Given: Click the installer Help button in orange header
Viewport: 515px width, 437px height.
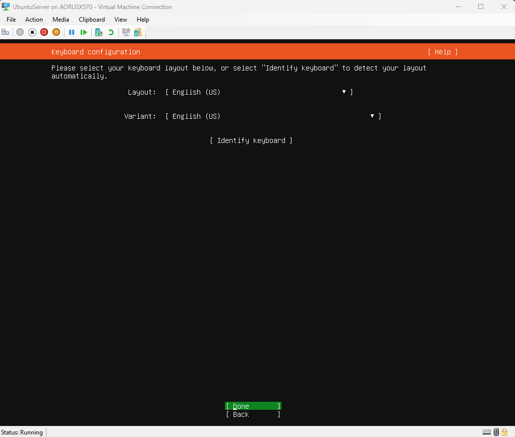Looking at the screenshot, I should tap(443, 52).
